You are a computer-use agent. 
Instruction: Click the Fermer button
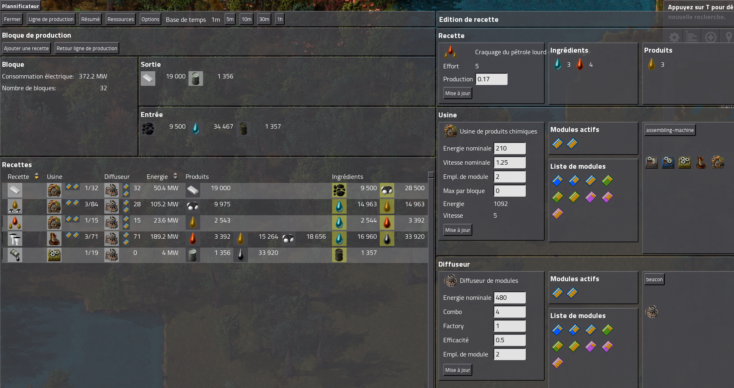click(x=13, y=19)
